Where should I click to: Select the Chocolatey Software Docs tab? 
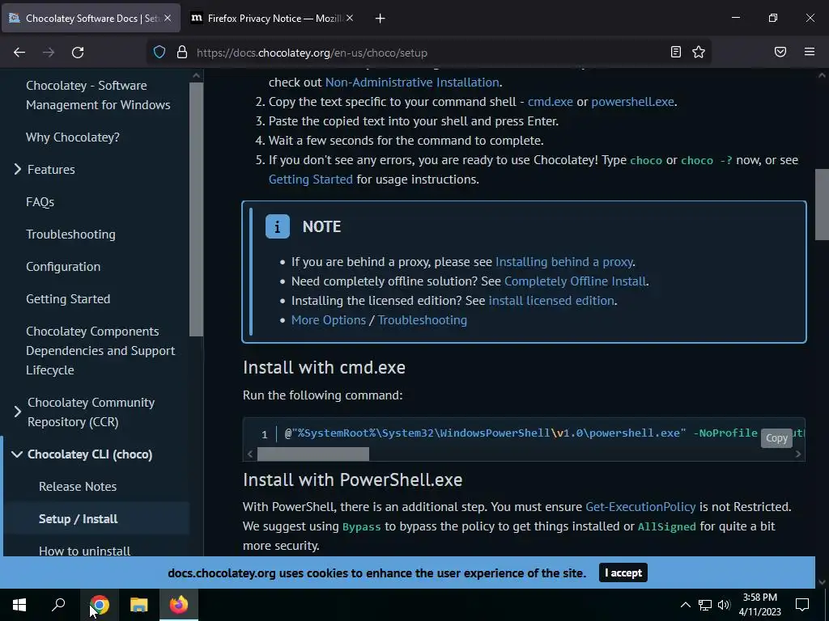[91, 18]
